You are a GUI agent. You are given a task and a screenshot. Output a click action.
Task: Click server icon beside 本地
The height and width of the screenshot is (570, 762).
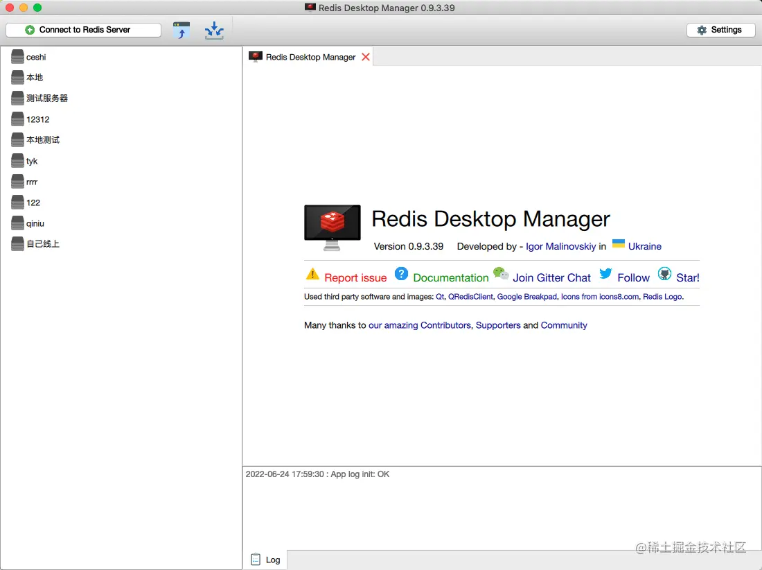pos(17,78)
